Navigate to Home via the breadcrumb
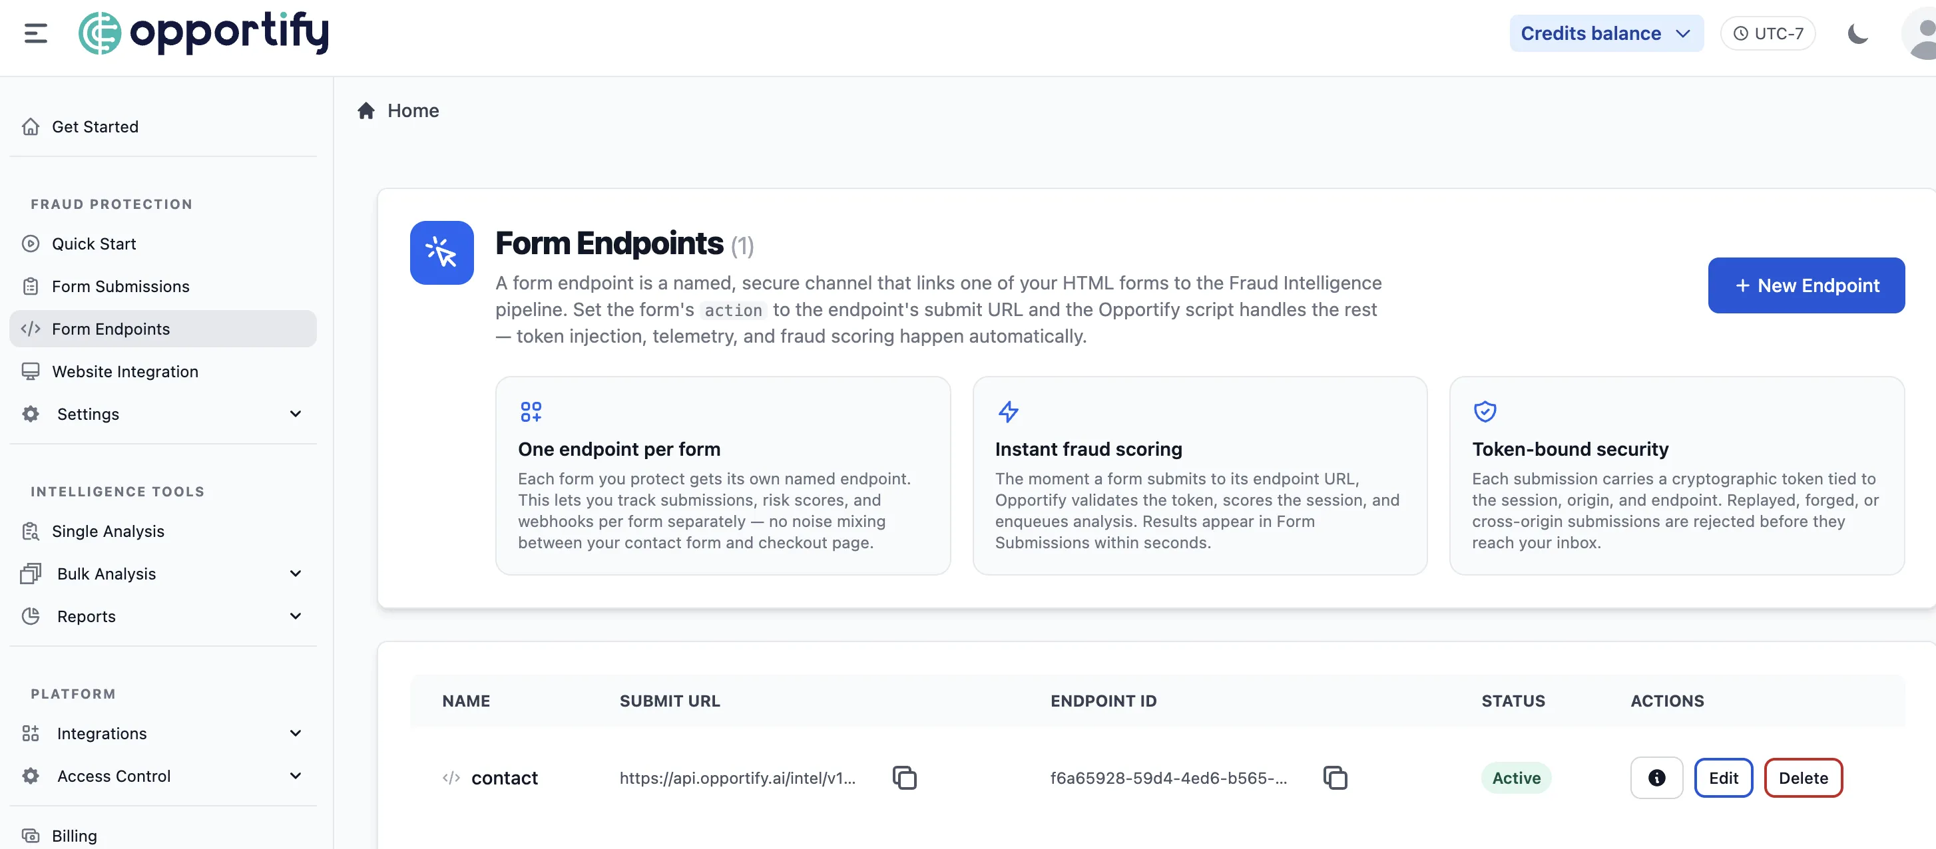Screen dimensions: 1936x849 point(413,110)
